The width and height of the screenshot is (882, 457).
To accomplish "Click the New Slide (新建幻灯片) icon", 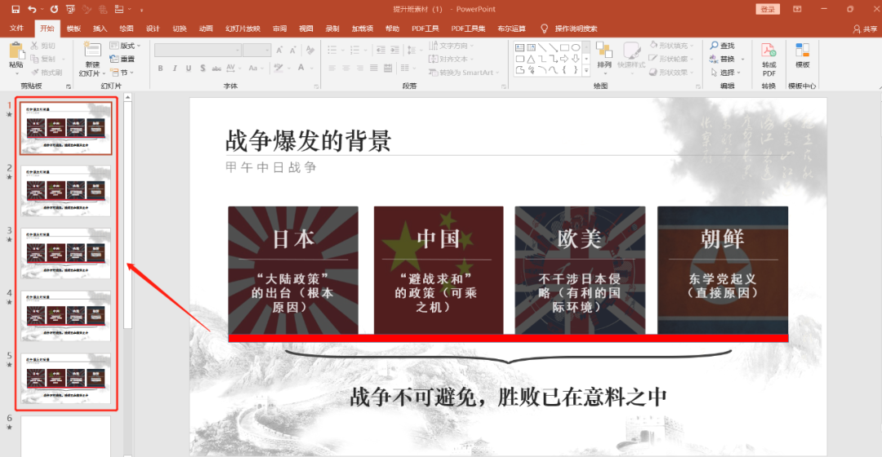I will click(x=91, y=50).
